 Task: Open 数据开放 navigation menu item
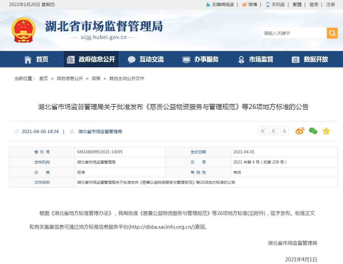coord(310,59)
